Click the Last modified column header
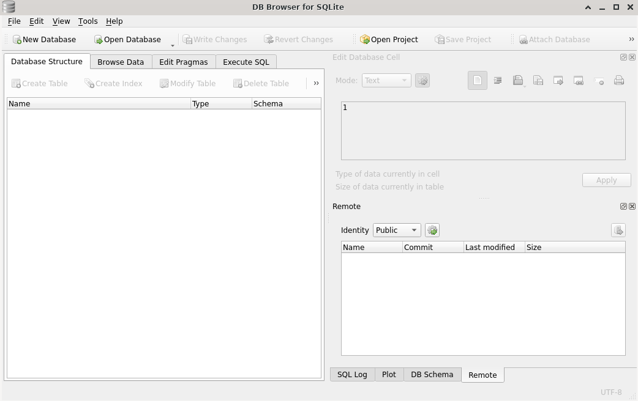This screenshot has width=638, height=401. point(494,248)
